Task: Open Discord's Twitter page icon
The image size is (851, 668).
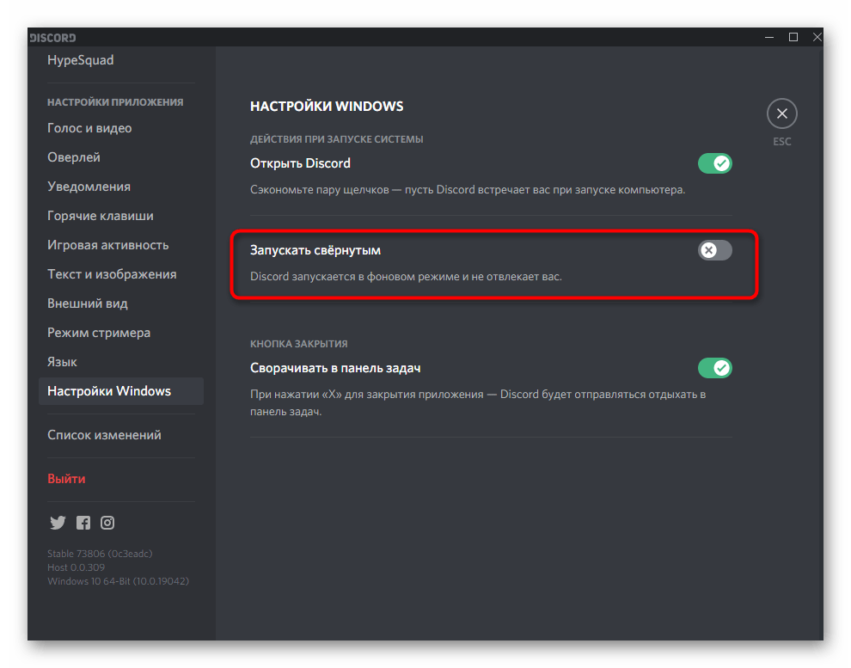Action: 58,523
